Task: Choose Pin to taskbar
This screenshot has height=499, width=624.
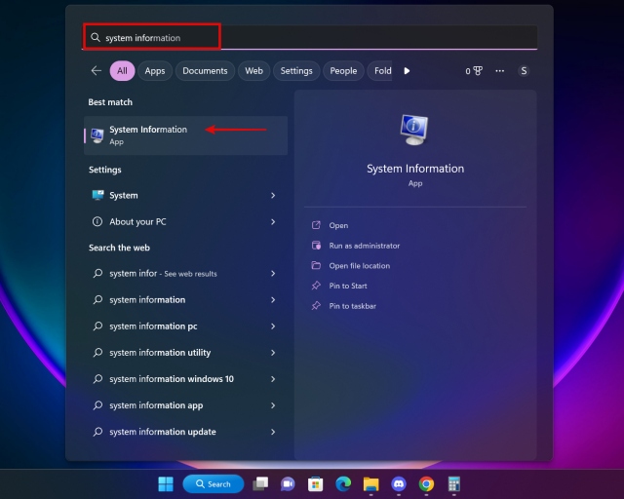Action: (x=352, y=306)
